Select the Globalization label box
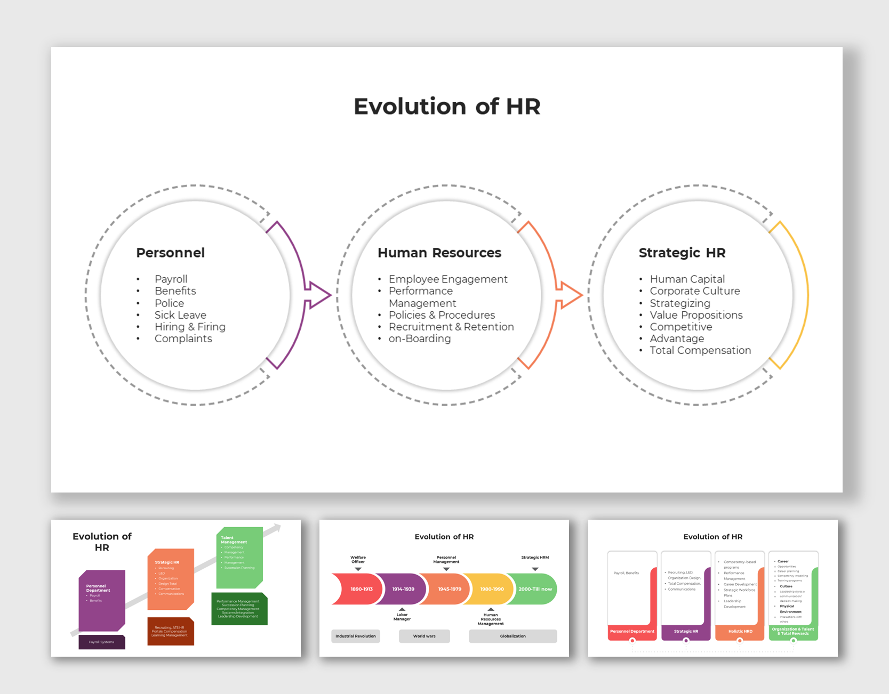Screen dimensions: 889x694 point(513,636)
